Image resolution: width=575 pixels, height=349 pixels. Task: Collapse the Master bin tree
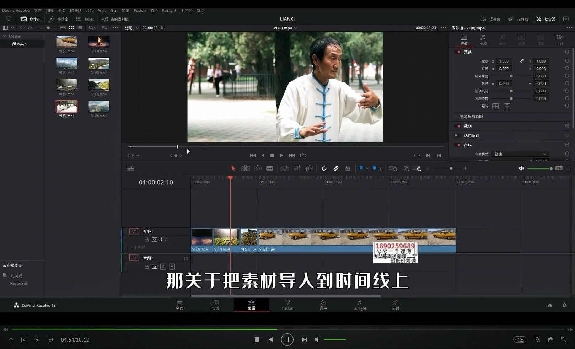[x=4, y=36]
